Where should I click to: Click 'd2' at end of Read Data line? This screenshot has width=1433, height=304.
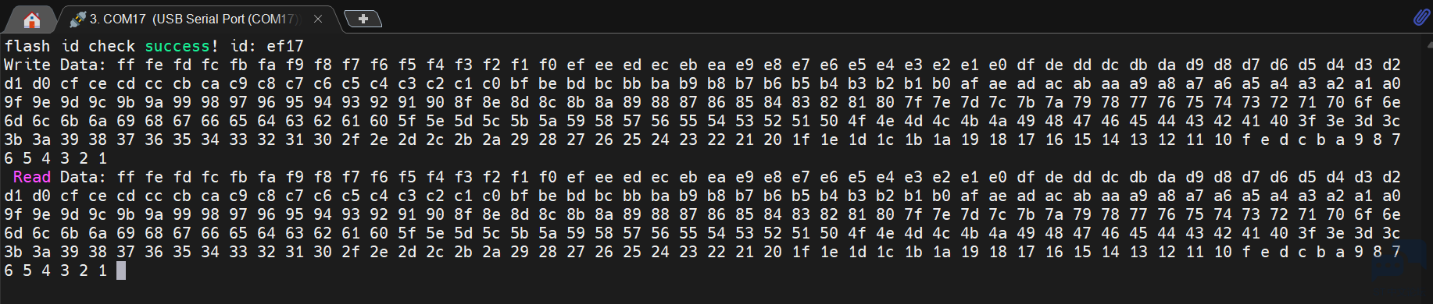(1392, 177)
